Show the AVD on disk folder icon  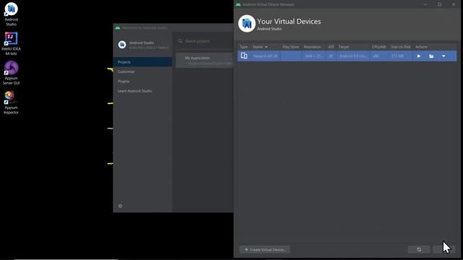tap(431, 56)
